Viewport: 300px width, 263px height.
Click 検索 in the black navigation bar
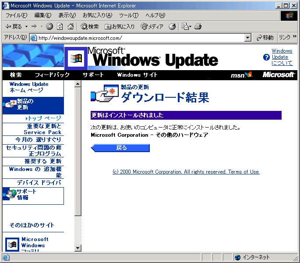[x=16, y=75]
